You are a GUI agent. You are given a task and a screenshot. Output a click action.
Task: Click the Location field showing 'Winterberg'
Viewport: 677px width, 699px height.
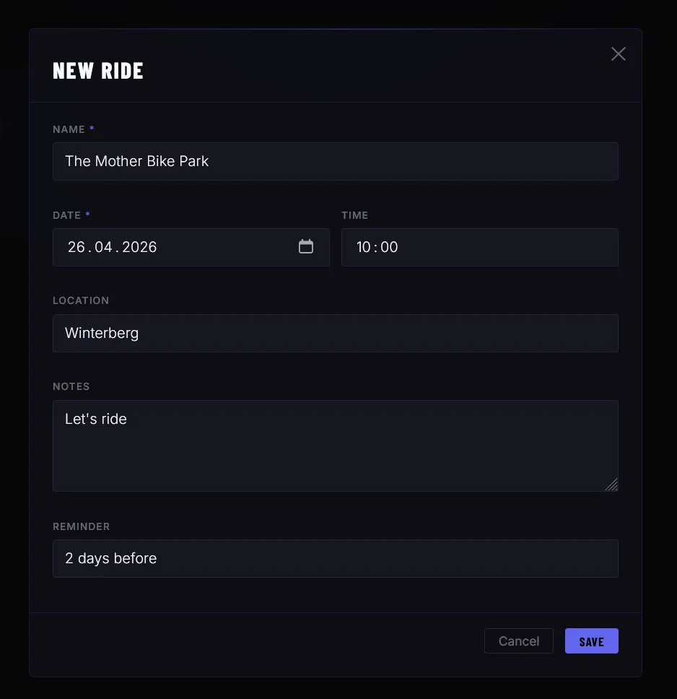pos(336,333)
